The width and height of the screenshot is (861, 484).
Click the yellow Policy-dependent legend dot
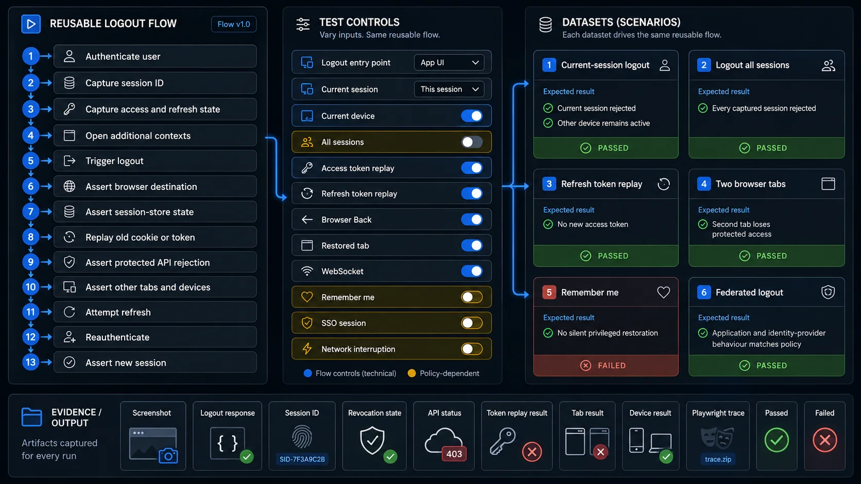pos(411,373)
